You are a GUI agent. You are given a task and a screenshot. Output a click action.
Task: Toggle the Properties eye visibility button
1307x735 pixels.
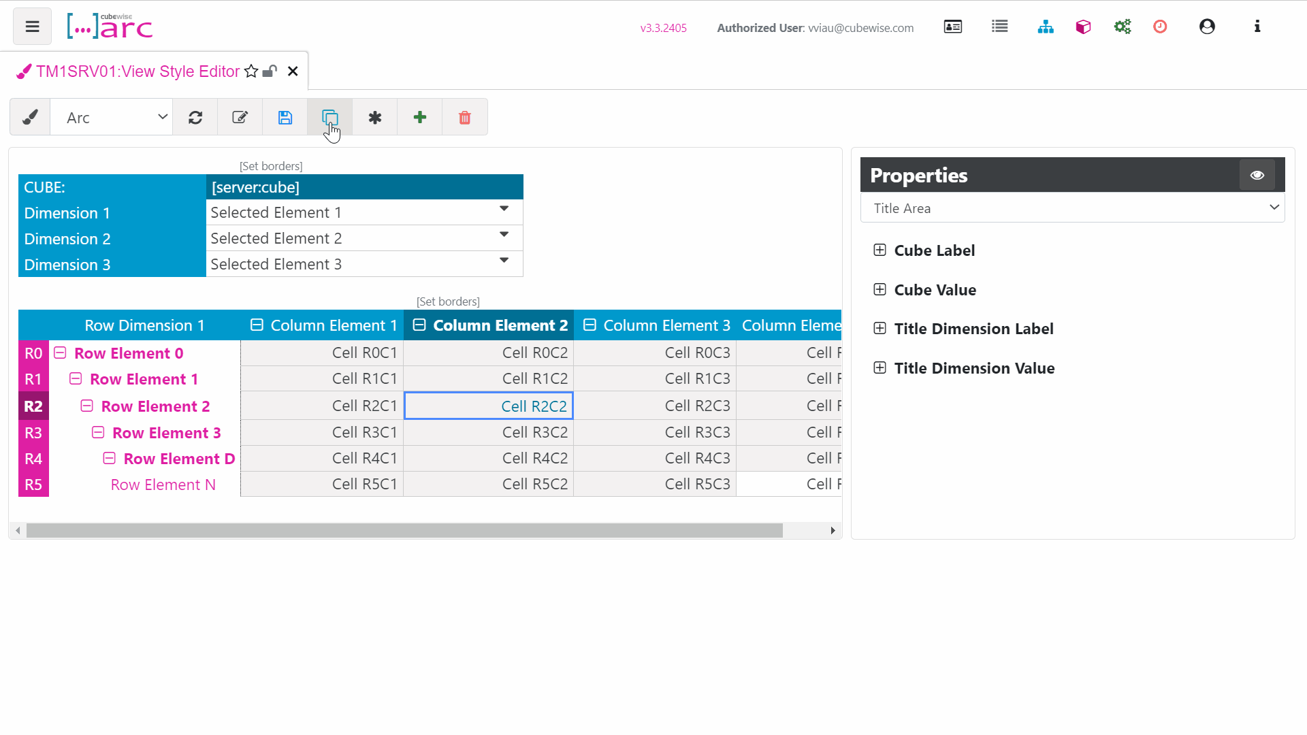coord(1257,176)
